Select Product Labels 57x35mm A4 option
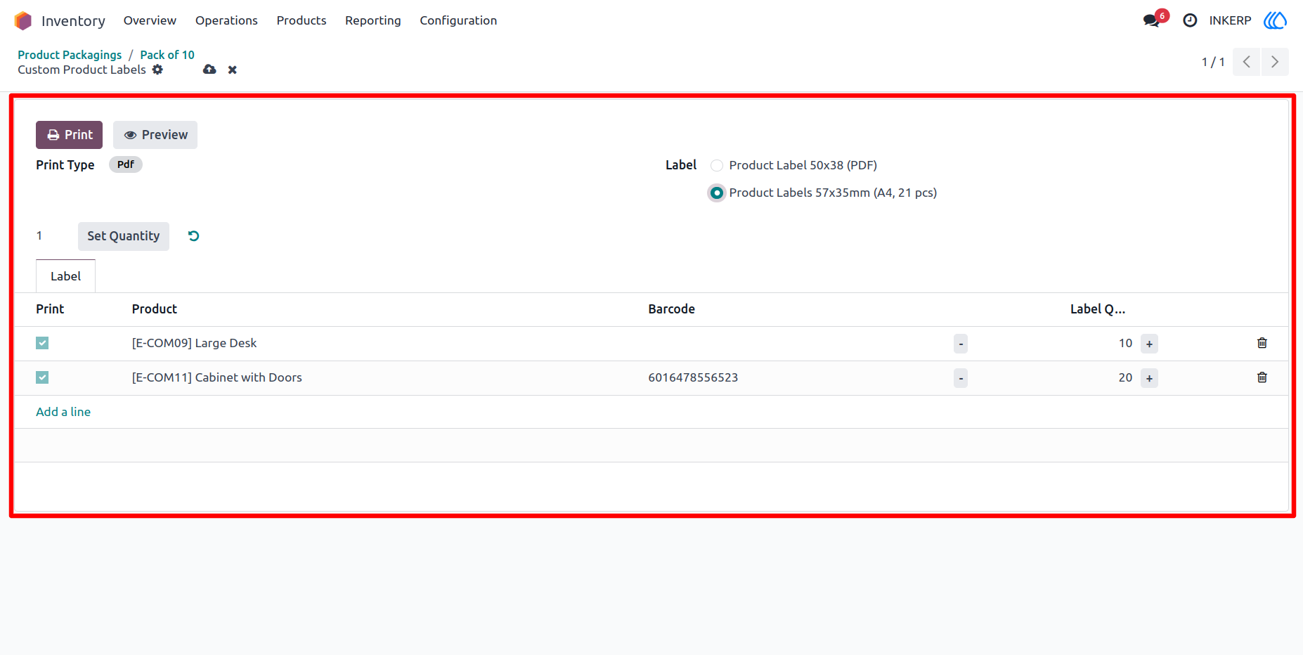Image resolution: width=1303 pixels, height=655 pixels. coord(717,193)
